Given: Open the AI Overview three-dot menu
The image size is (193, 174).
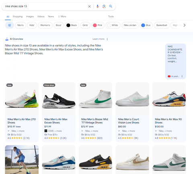Looking at the screenshot, I should 107,39.
